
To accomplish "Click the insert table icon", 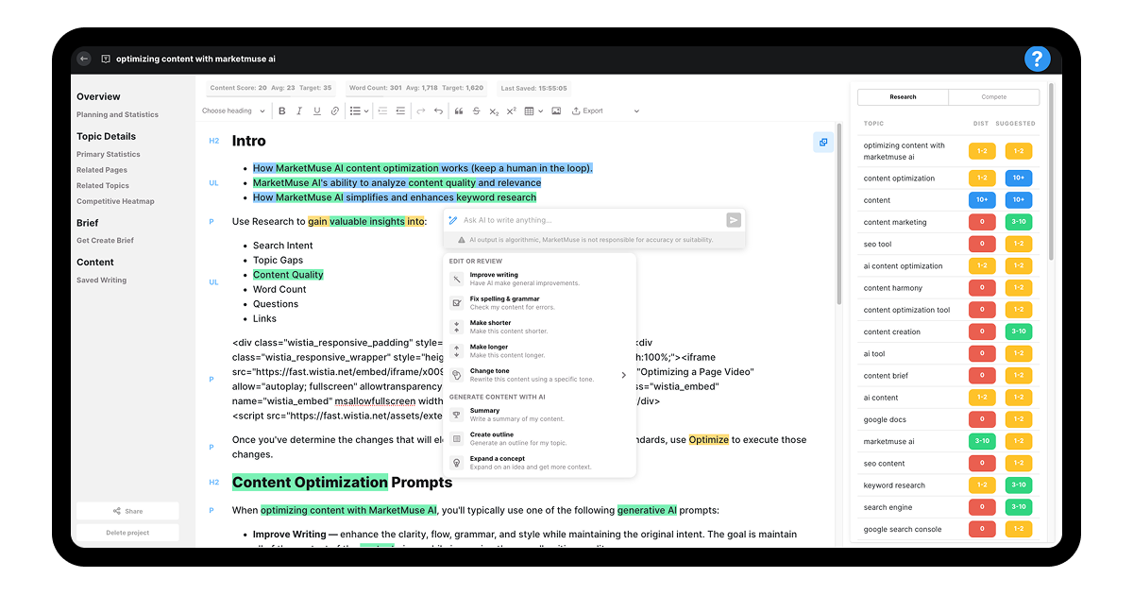I will coord(529,110).
